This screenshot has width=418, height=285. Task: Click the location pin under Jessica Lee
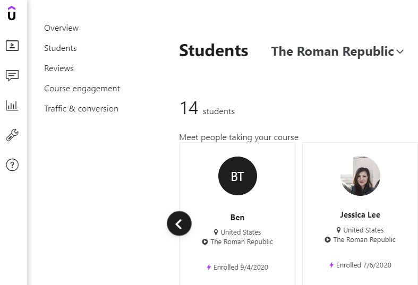click(339, 230)
